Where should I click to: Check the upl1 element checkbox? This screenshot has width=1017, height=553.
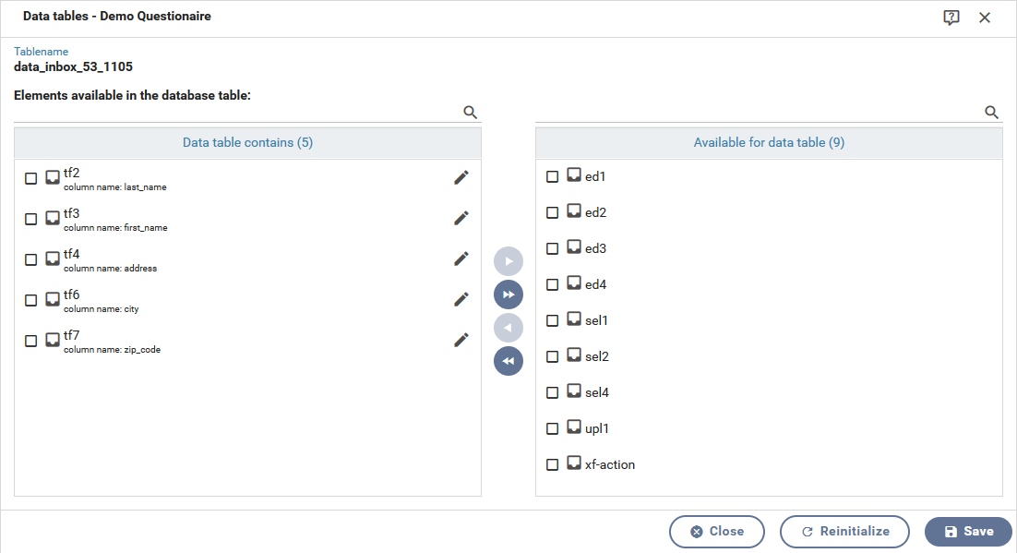(x=553, y=428)
